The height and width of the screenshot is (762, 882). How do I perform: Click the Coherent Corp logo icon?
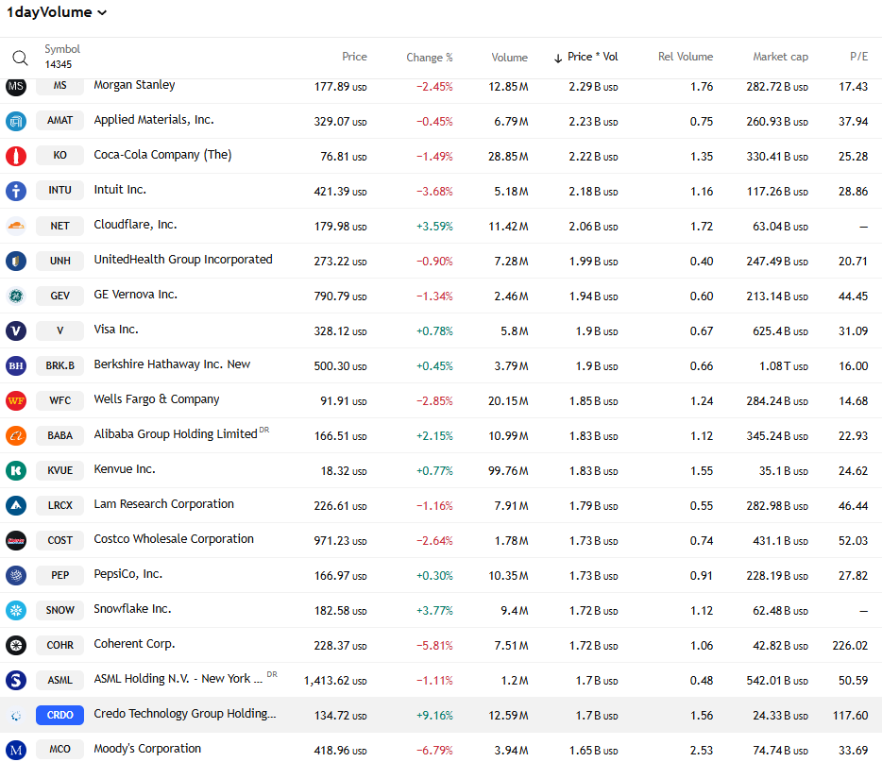point(16,645)
